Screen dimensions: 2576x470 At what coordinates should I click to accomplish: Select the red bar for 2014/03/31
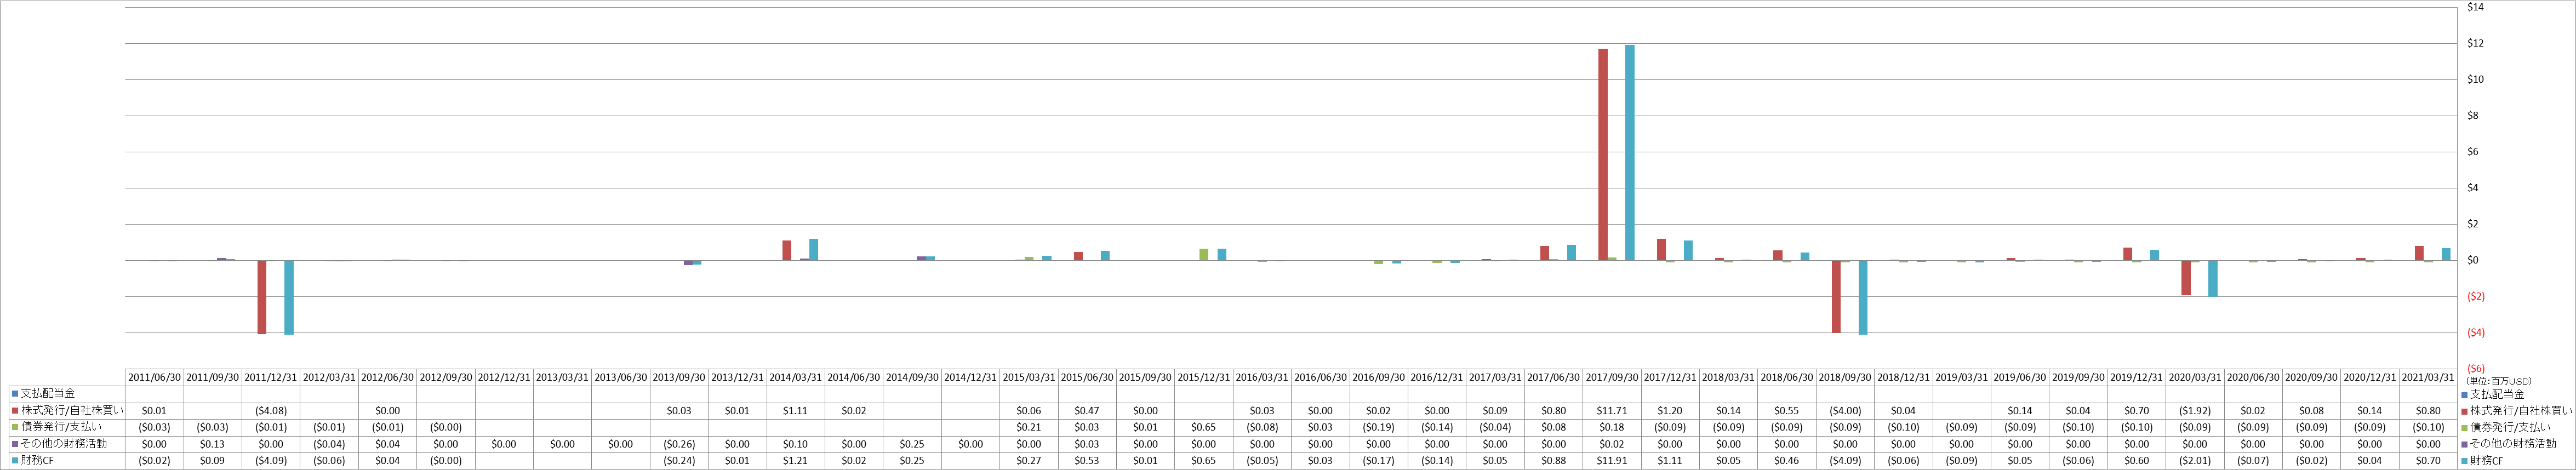click(787, 251)
